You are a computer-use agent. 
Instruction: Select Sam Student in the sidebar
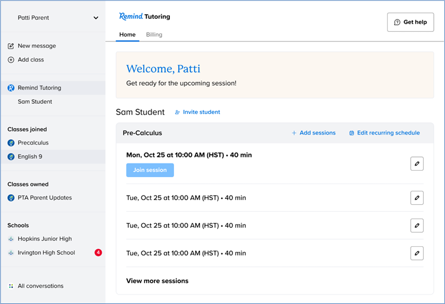click(35, 102)
